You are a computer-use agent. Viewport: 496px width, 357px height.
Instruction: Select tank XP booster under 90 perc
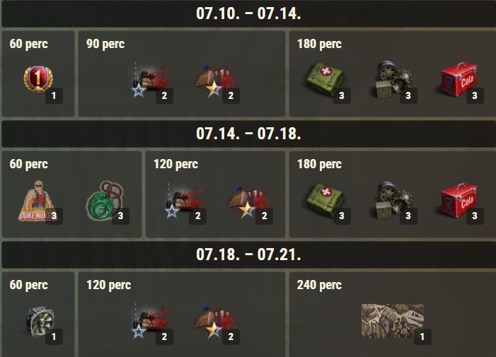tap(149, 80)
